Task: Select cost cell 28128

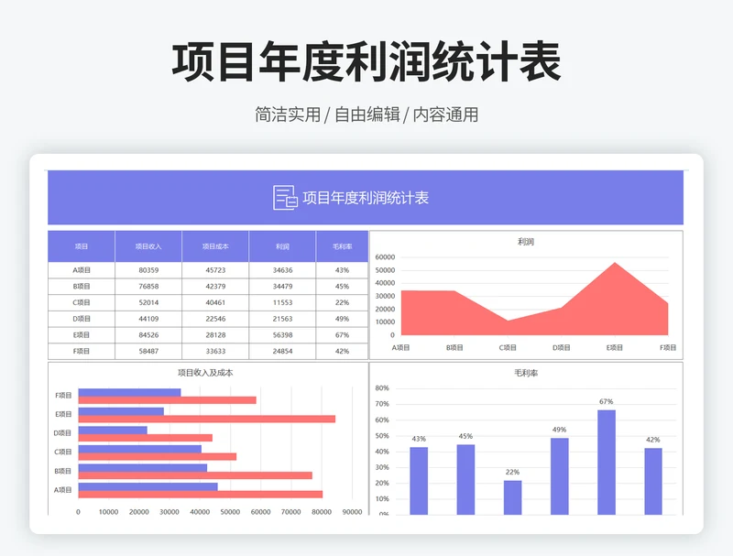Action: [215, 335]
